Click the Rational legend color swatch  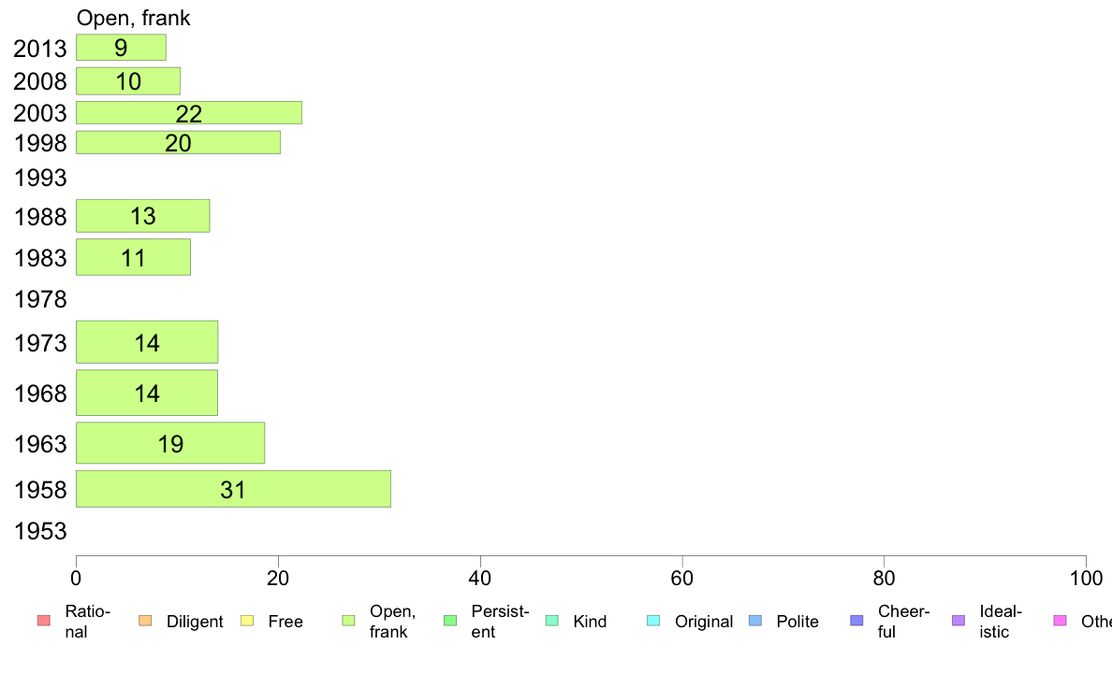[43, 621]
